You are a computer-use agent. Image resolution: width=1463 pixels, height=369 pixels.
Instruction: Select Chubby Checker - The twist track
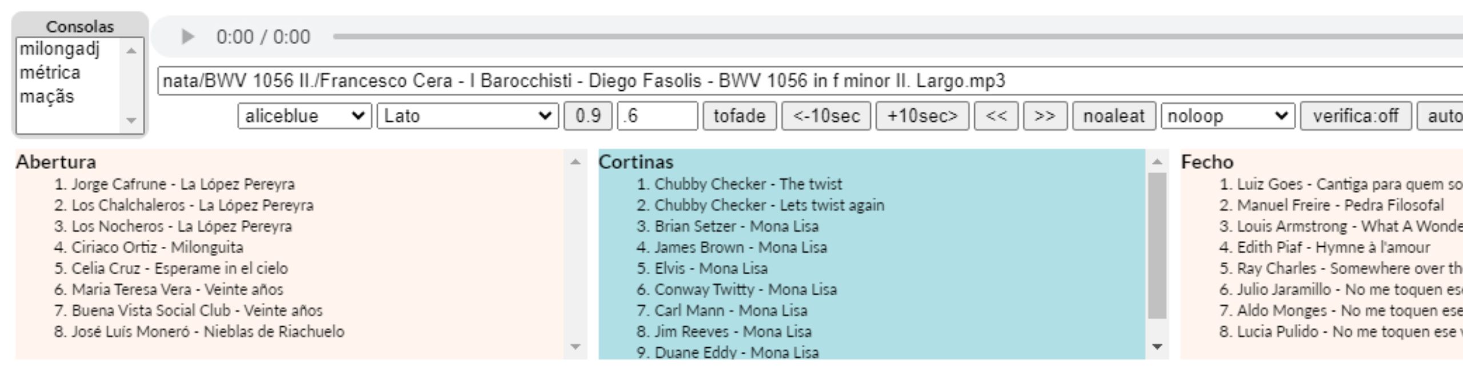[748, 185]
